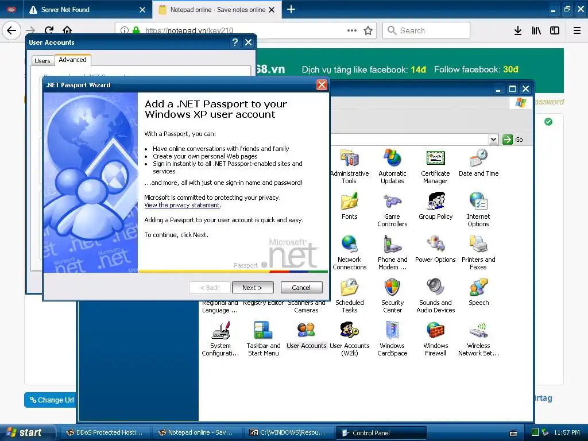Image resolution: width=588 pixels, height=441 pixels.
Task: Bookmark this page with star icon
Action: point(368,30)
